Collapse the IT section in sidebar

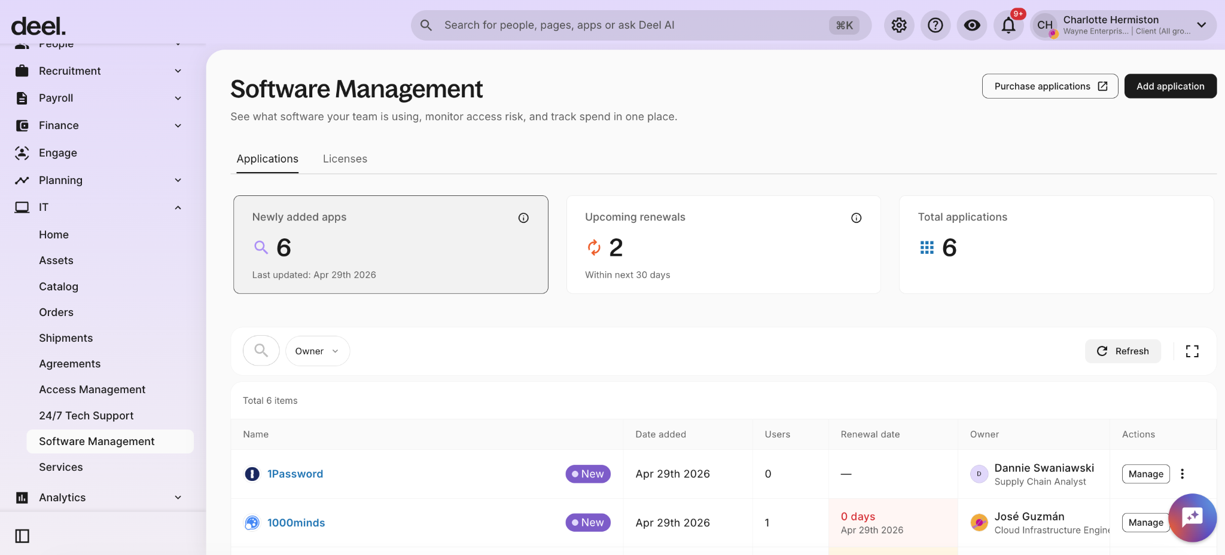pyautogui.click(x=178, y=207)
